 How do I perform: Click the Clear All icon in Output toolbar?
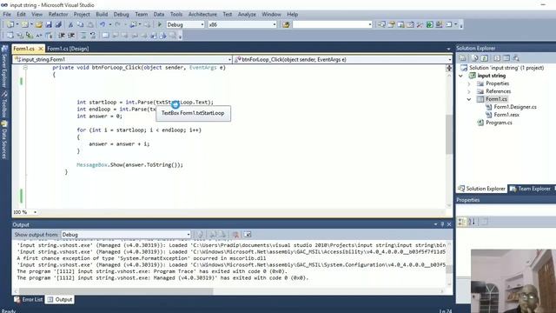tap(235, 234)
